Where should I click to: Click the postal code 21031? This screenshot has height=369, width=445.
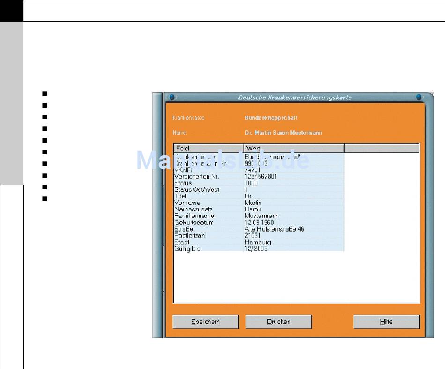252,236
